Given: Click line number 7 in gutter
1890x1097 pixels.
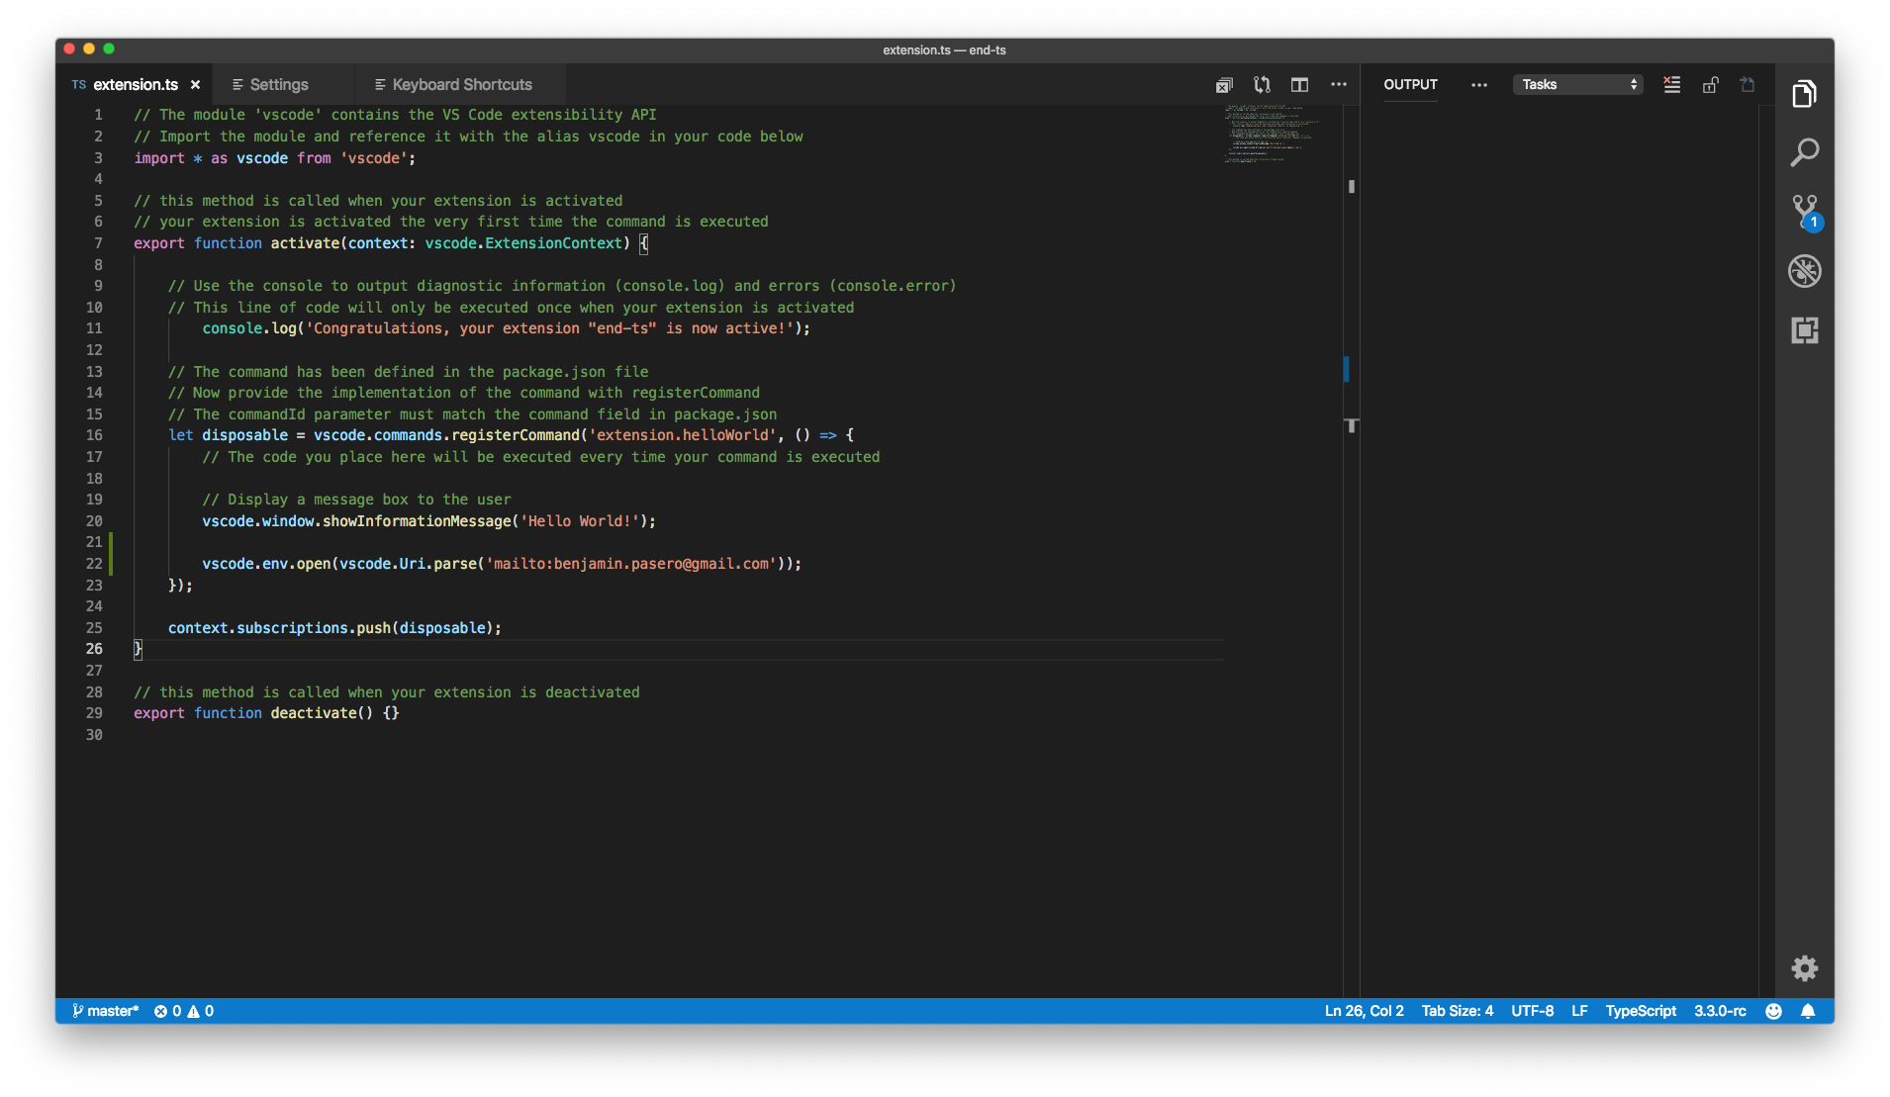Looking at the screenshot, I should (x=98, y=243).
